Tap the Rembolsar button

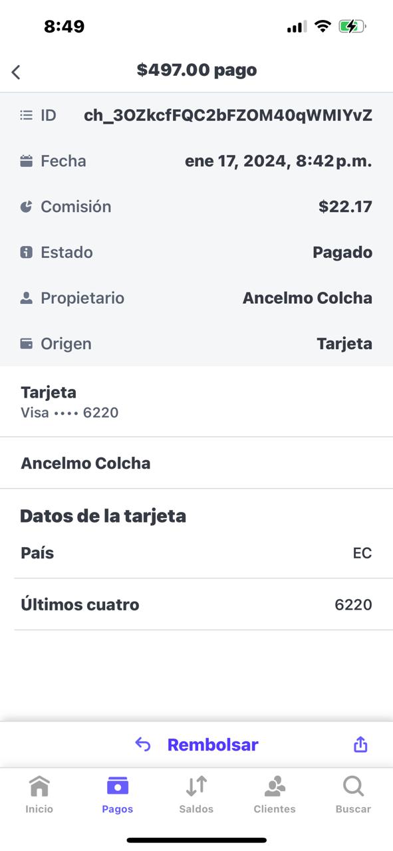(x=213, y=745)
